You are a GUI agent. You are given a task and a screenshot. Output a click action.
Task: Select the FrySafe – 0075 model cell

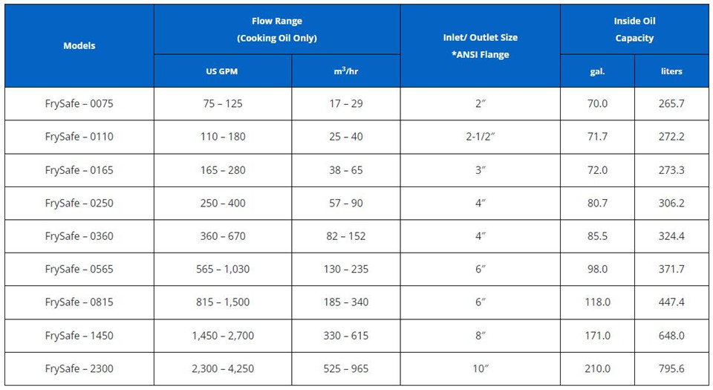click(79, 104)
